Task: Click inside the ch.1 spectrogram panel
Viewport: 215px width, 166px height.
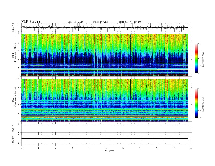Action: tap(105, 55)
